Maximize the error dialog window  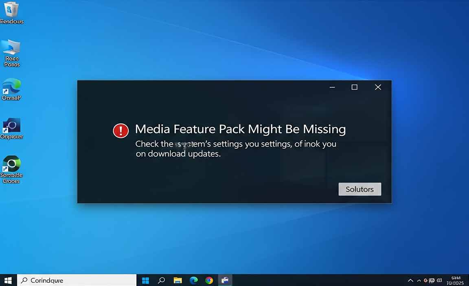[354, 87]
